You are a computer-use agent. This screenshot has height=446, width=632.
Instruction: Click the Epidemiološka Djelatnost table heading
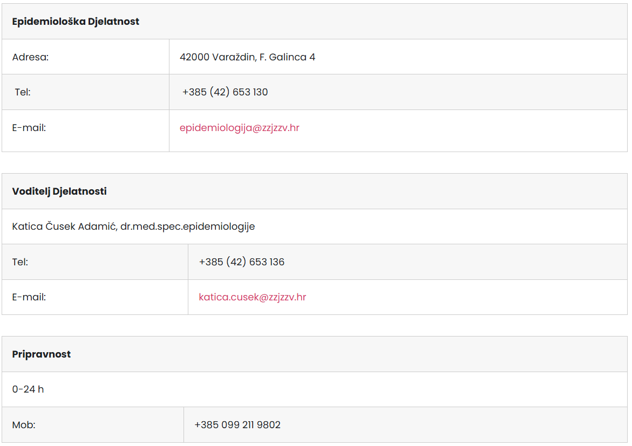tap(76, 22)
